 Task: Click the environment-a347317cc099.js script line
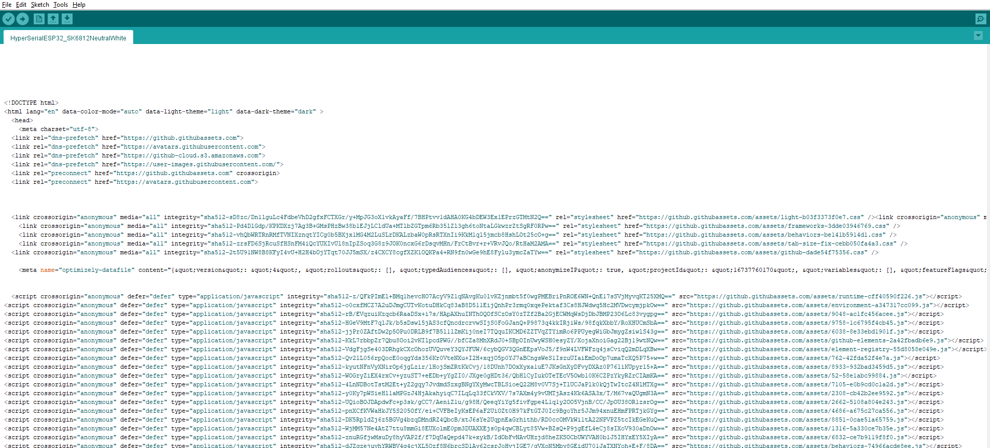[x=487, y=306]
